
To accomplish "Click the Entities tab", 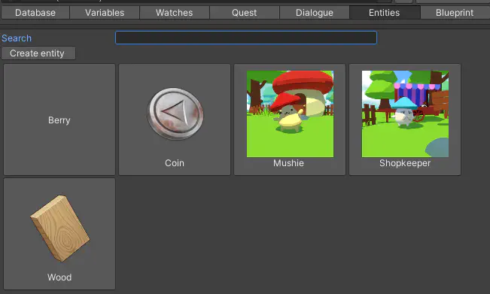I will 385,13.
